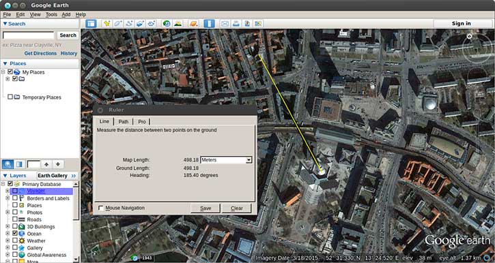Viewport: 495px width, 263px height.
Task: Toggle the sidebar with the toolbar icon
Action: [91, 24]
